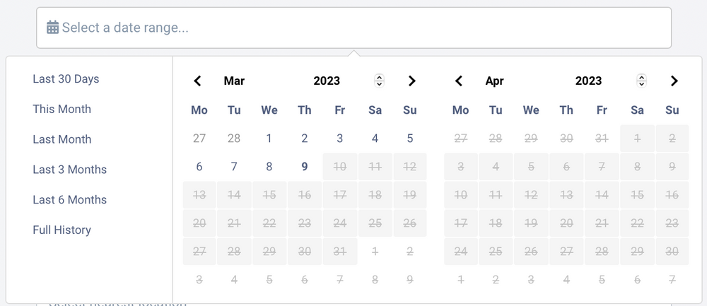The width and height of the screenshot is (707, 306).
Task: Select the Last 3 Months range
Action: 69,170
